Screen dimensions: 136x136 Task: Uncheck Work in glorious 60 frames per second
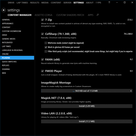pyautogui.click(x=46, y=47)
